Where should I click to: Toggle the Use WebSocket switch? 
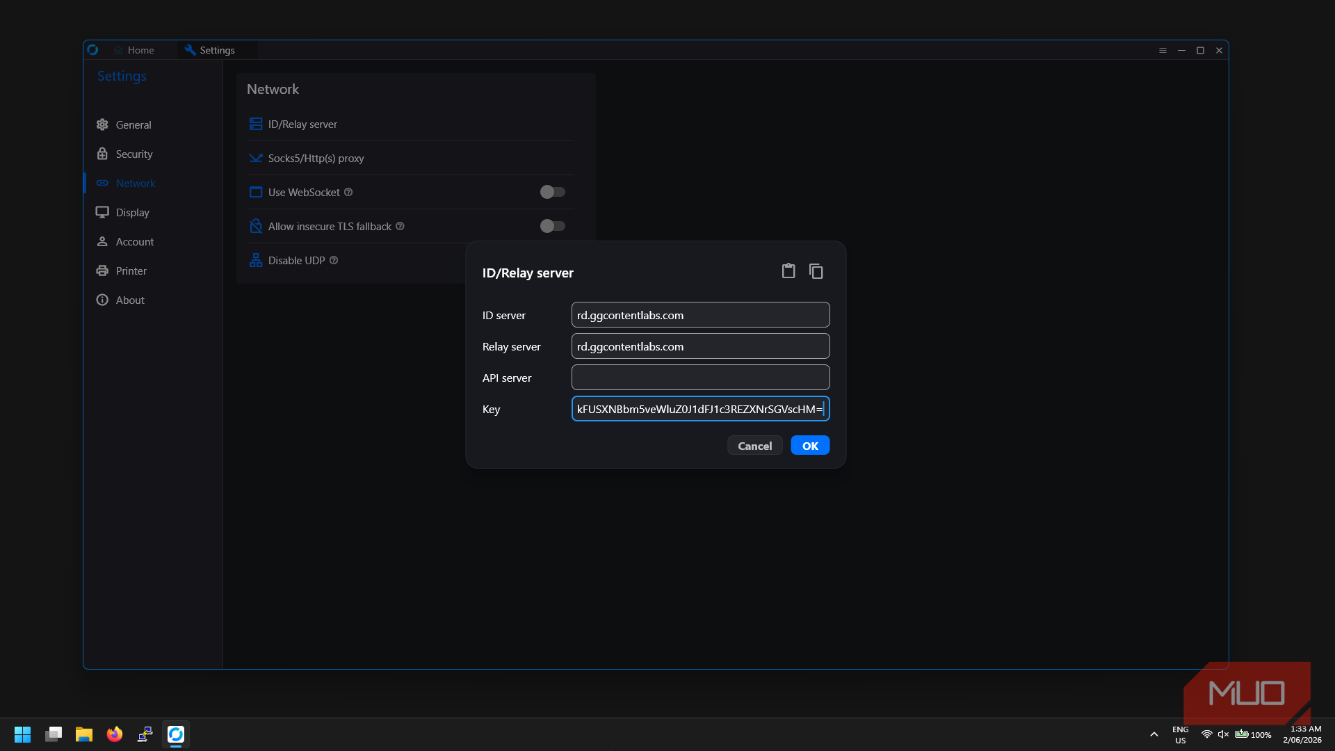[553, 192]
